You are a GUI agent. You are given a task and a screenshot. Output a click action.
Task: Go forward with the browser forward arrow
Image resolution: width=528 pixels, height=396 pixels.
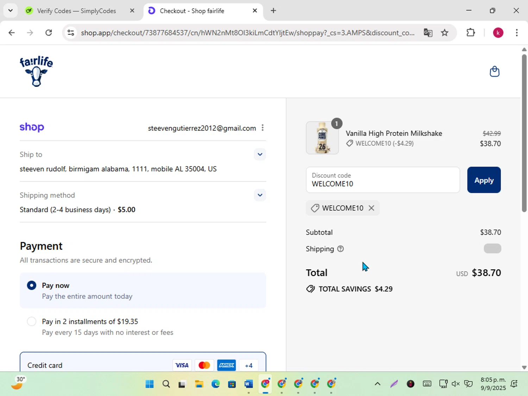click(30, 33)
